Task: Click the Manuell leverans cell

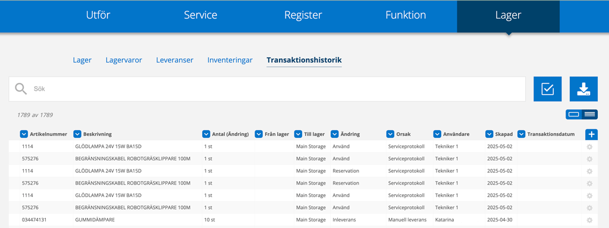Action: 407,220
